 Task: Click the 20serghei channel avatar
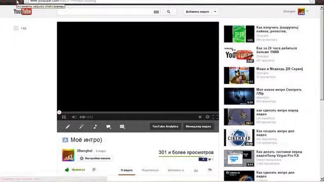click(68, 155)
